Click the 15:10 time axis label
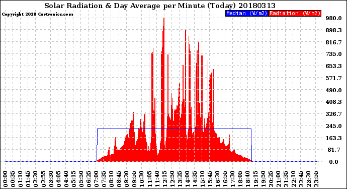The image size is (347, 189). coord(202,179)
